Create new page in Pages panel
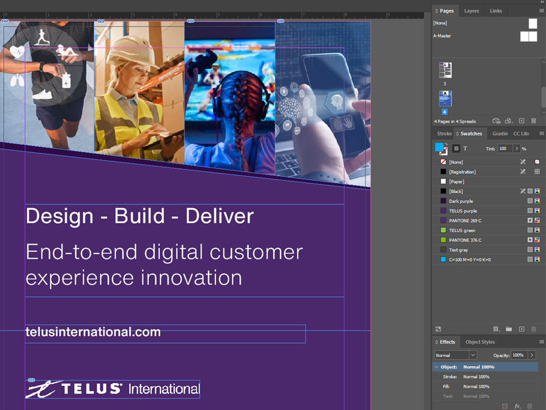 [x=521, y=121]
